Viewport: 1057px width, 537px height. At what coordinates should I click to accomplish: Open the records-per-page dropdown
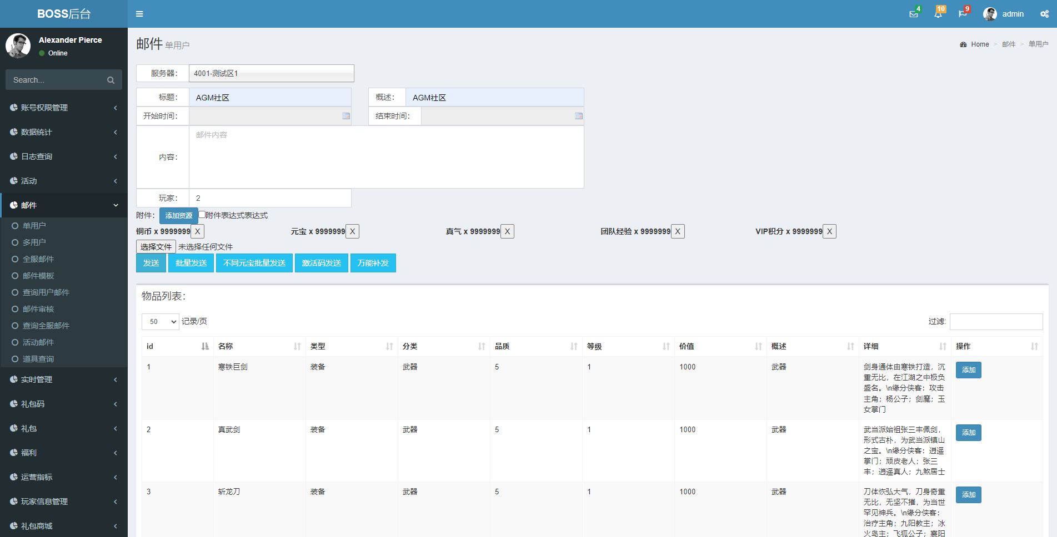160,322
